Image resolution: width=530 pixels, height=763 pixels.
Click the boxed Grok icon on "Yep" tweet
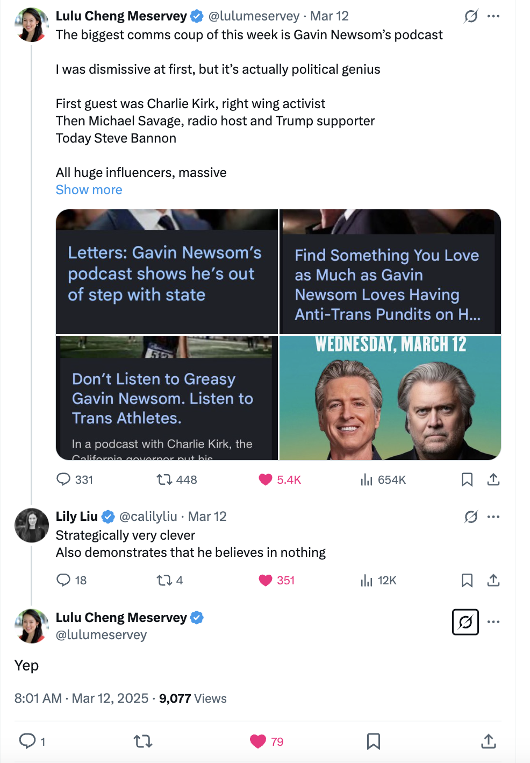(465, 622)
